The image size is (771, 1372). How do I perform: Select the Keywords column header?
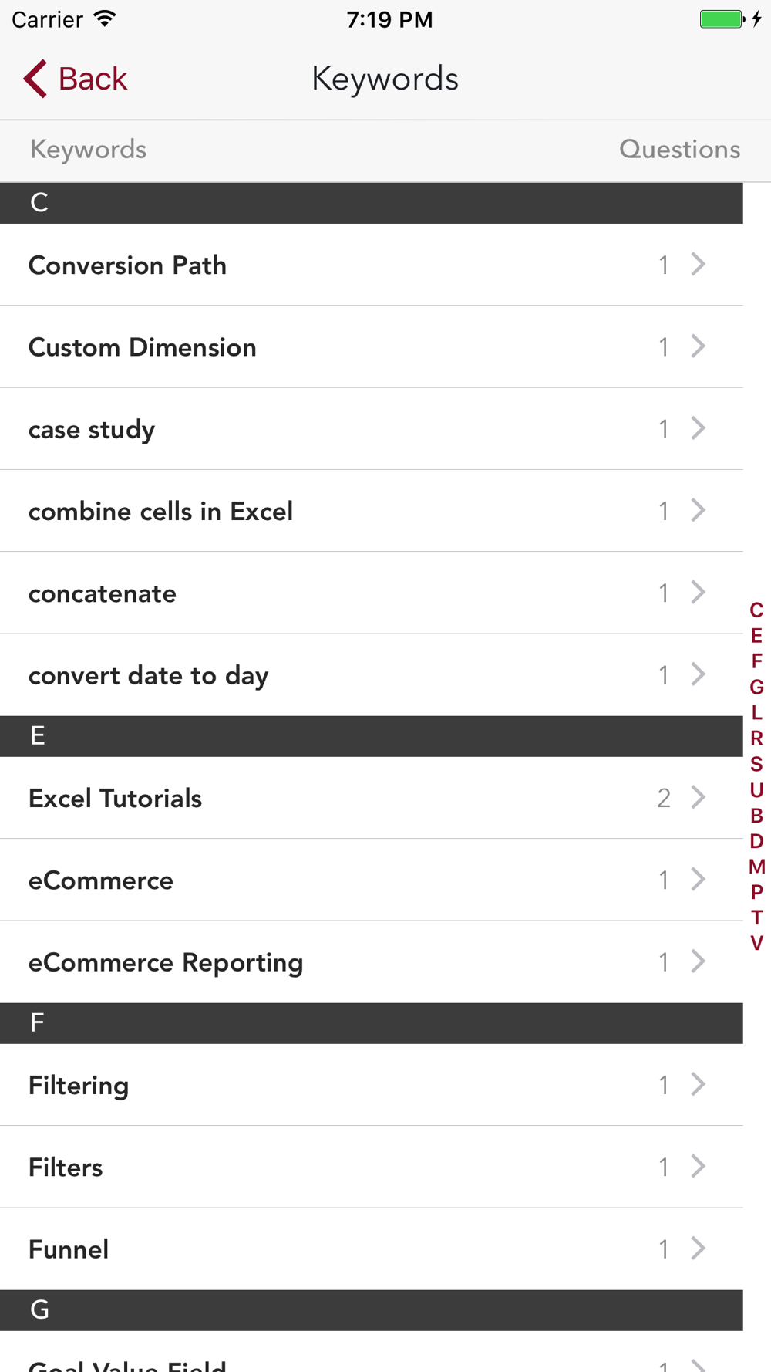pyautogui.click(x=88, y=150)
